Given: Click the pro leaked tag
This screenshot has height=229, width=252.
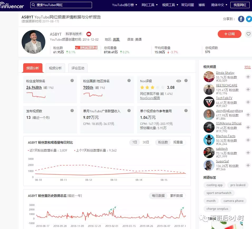Looking at the screenshot, I should 238,185.
